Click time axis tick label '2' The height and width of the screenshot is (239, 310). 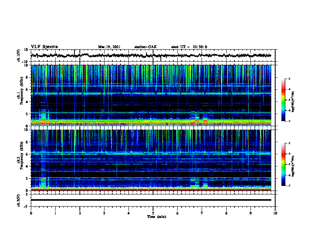pyautogui.click(x=80, y=213)
